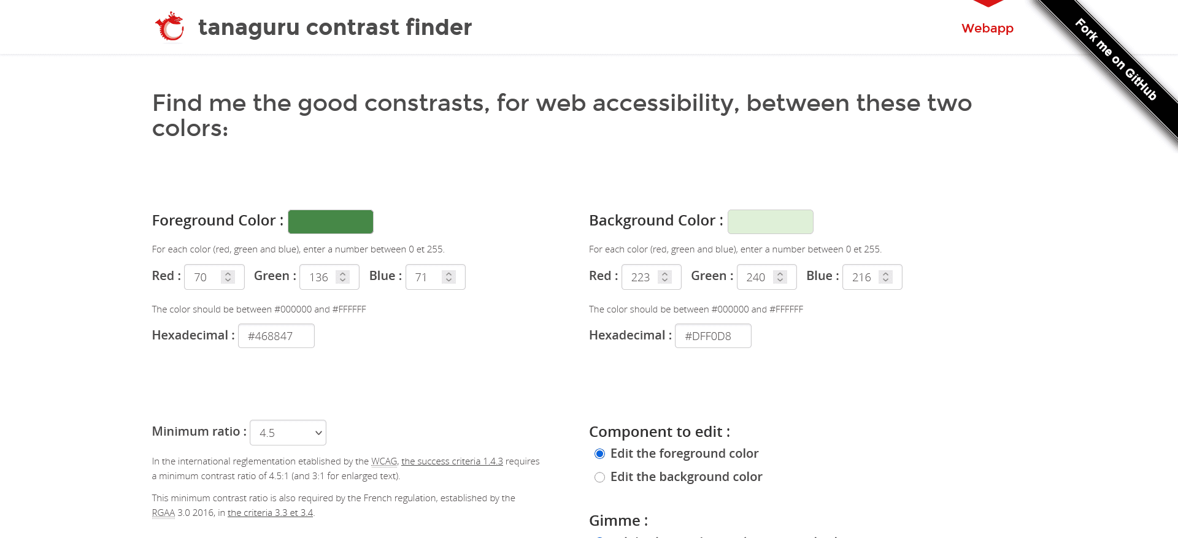1178x538 pixels.
Task: Select "Edit the background color" option
Action: point(599,477)
